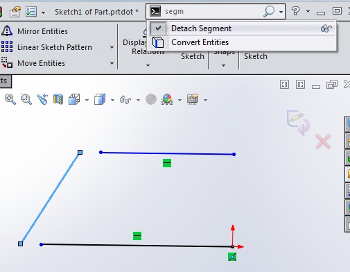Expand View Settings dropdown arrow

click(x=205, y=100)
